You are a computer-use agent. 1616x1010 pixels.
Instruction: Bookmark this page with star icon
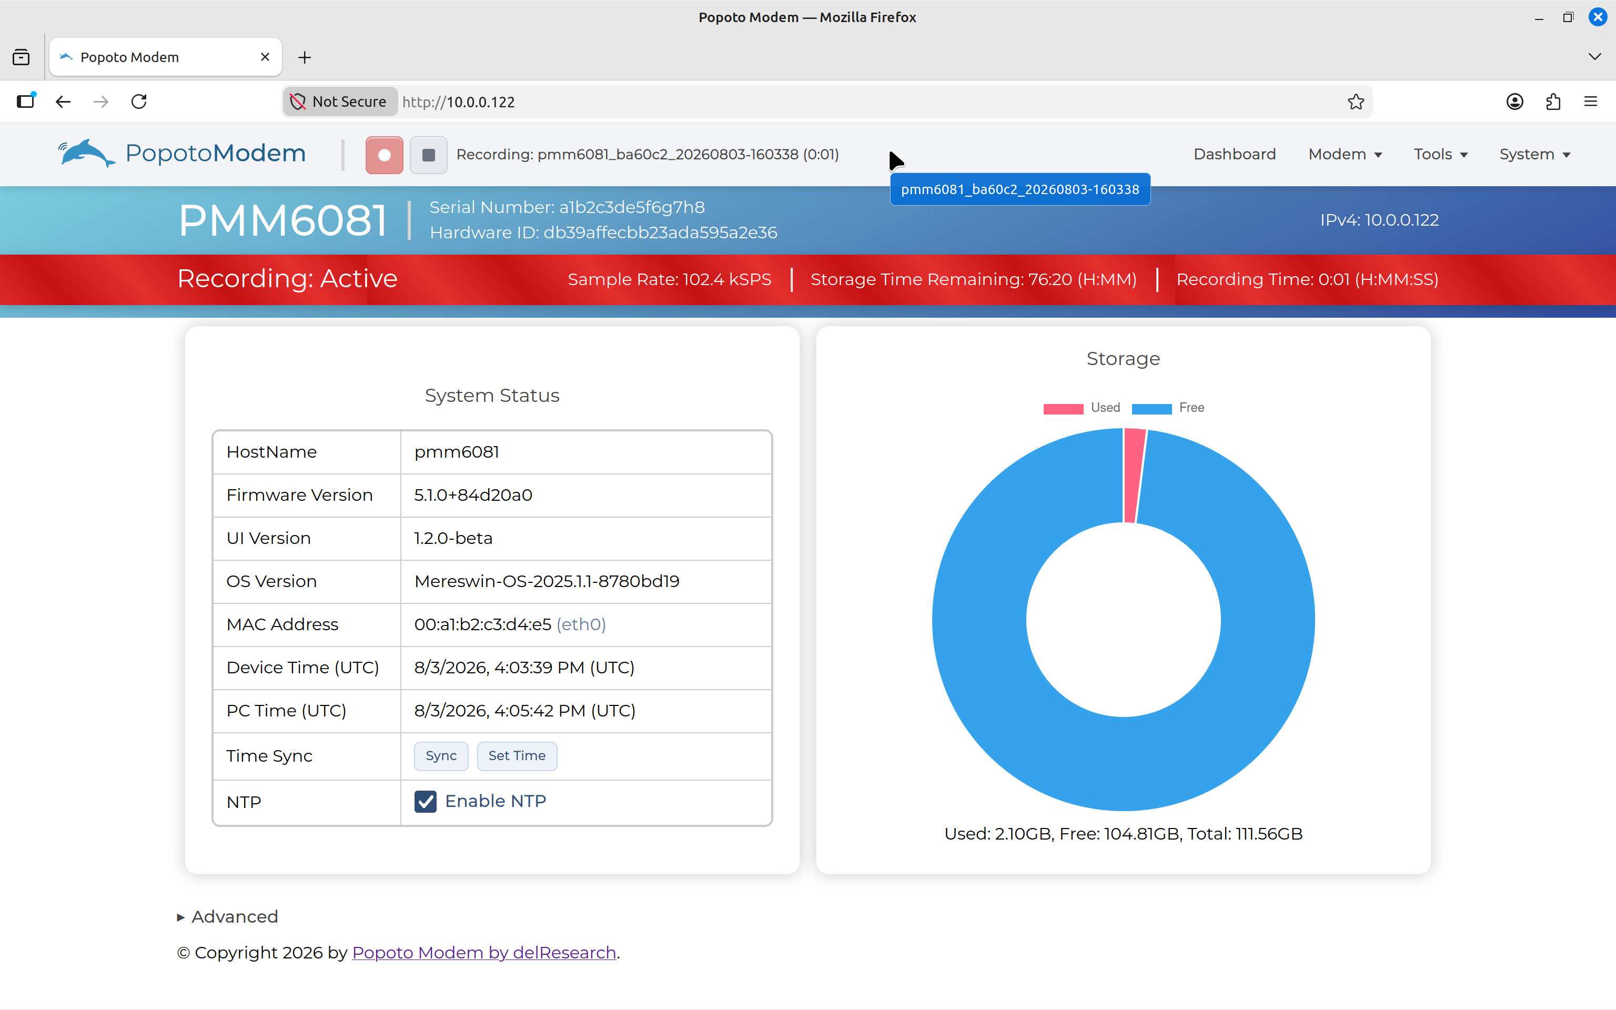pyautogui.click(x=1356, y=102)
